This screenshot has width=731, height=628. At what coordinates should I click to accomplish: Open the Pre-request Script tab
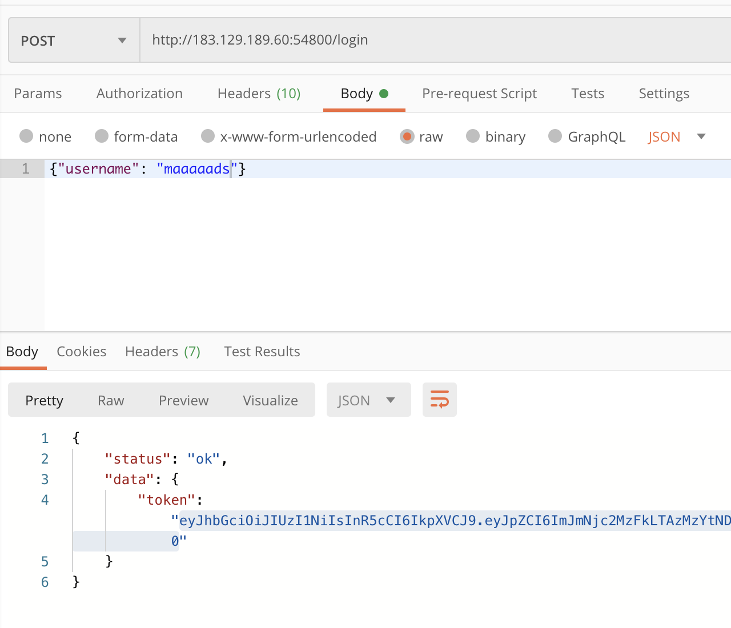coord(480,94)
